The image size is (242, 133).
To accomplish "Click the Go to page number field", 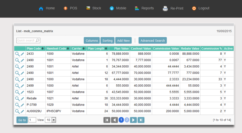I will pos(32,120).
